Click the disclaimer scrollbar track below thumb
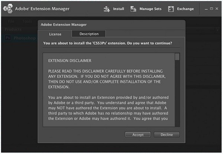The image size is (223, 154). tap(177, 94)
